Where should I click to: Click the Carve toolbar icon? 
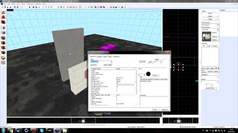click(x=30, y=7)
